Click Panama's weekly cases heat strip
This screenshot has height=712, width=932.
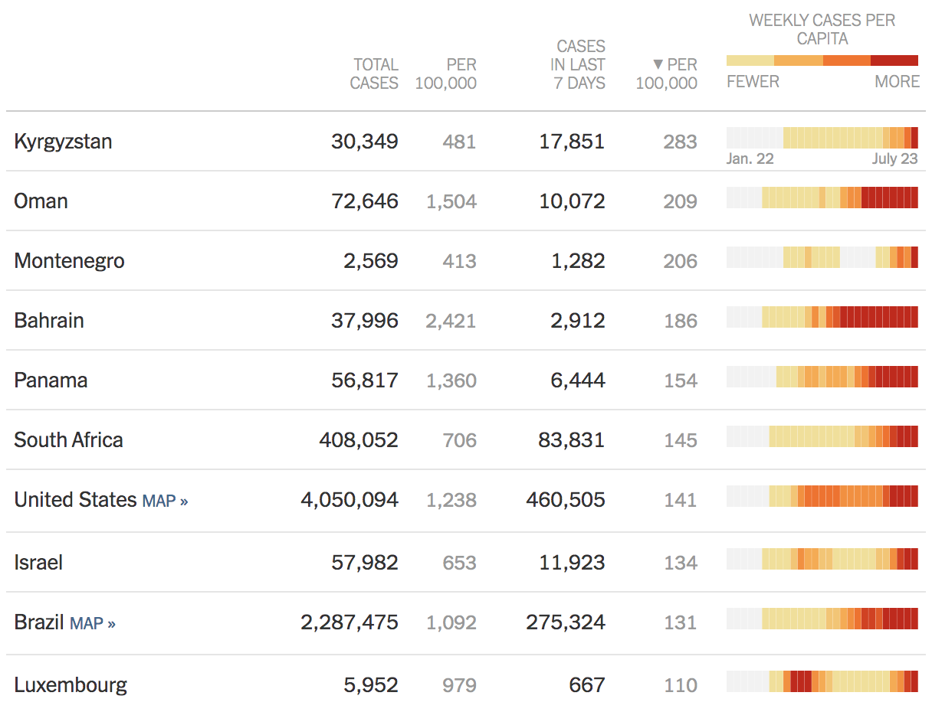[x=822, y=377]
